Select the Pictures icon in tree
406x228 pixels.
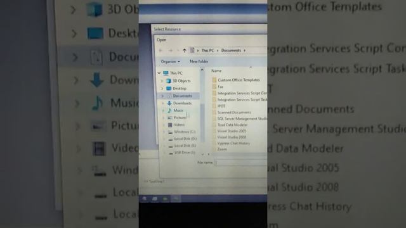tap(170, 118)
